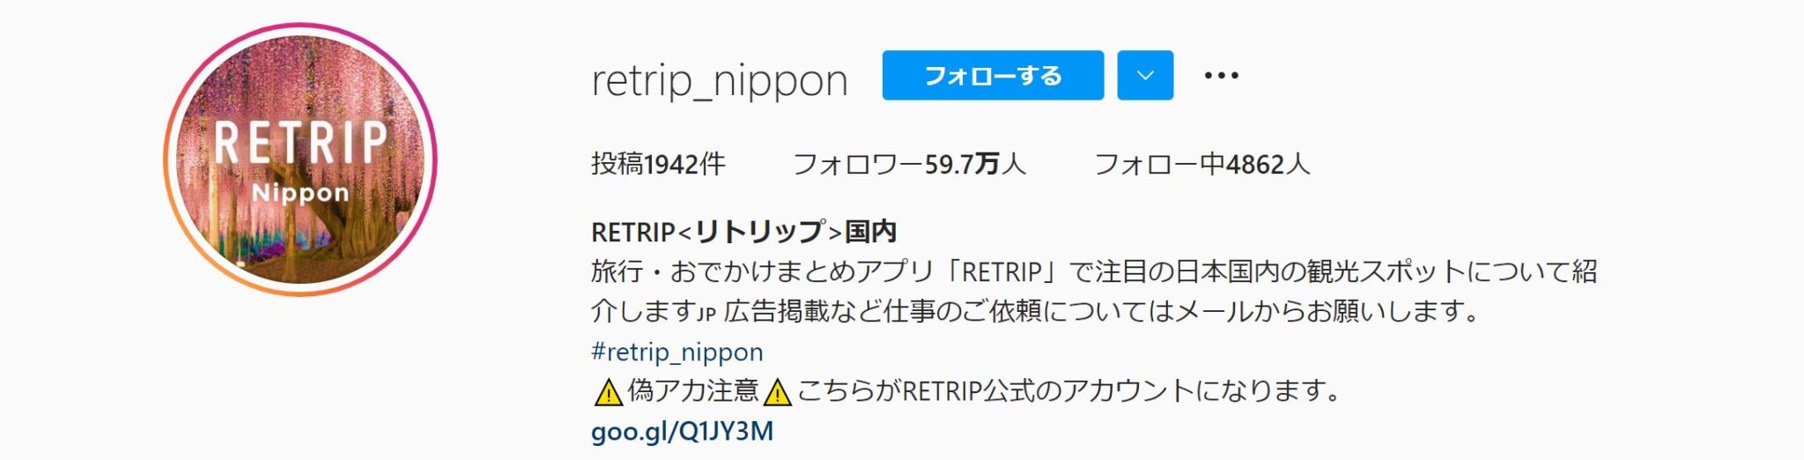Open the three-dots more options menu
Viewport: 1804px width, 460px height.
pos(1221,76)
